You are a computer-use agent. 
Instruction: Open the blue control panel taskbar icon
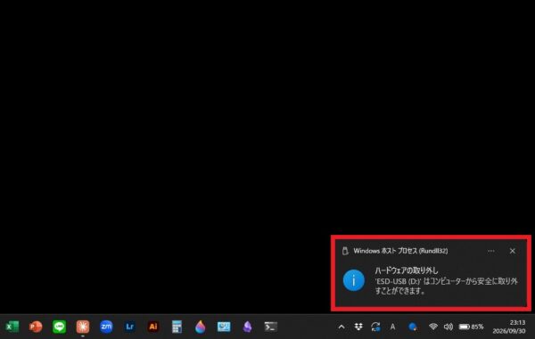pos(224,327)
